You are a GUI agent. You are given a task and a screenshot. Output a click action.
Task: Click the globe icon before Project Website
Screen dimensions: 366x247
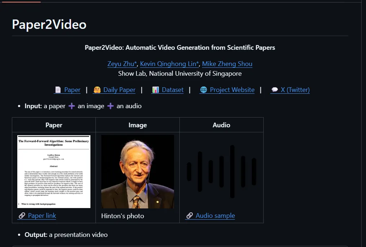pyautogui.click(x=204, y=90)
